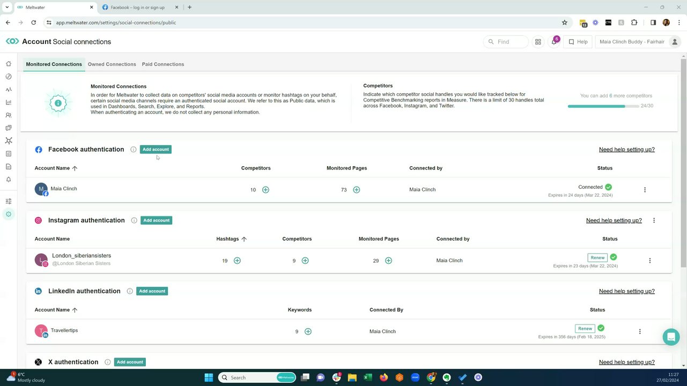
Task: Open the Instagram authentication section options menu
Action: click(x=654, y=220)
